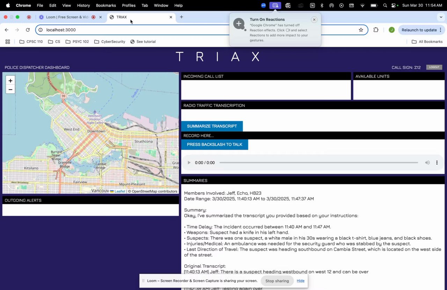The width and height of the screenshot is (447, 290).
Task: Open PSYC 102 bookmarks folder
Action: pos(77,42)
